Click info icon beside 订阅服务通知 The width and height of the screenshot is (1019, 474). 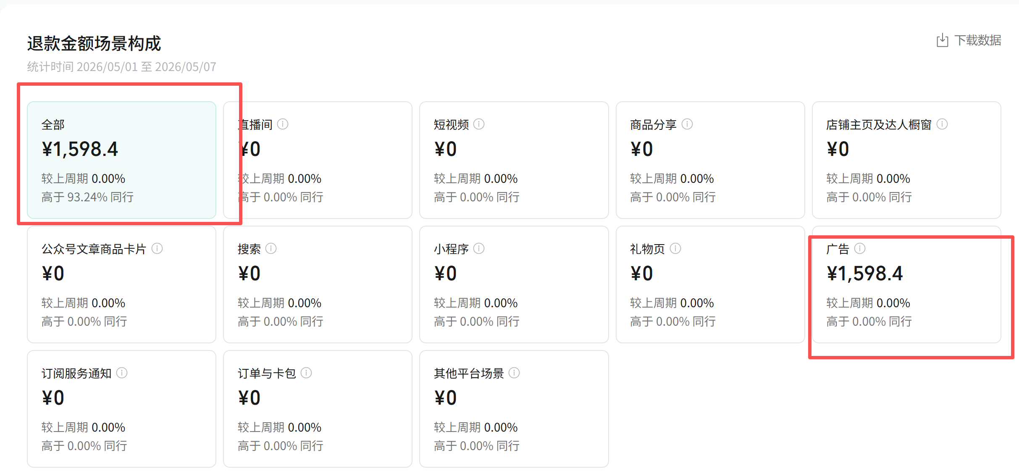point(122,373)
